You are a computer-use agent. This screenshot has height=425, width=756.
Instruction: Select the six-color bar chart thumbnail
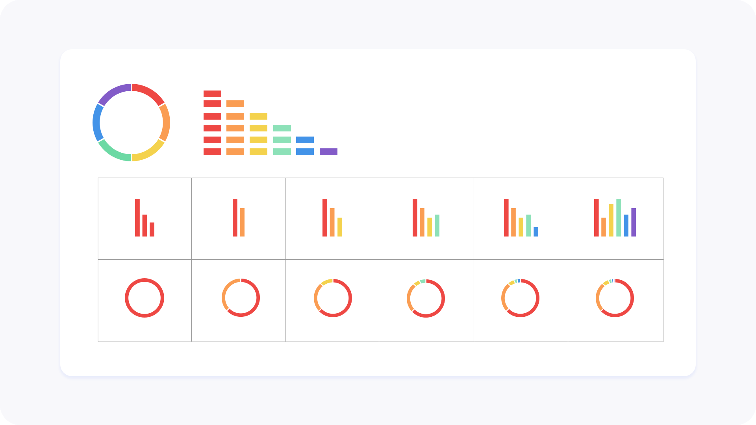615,218
